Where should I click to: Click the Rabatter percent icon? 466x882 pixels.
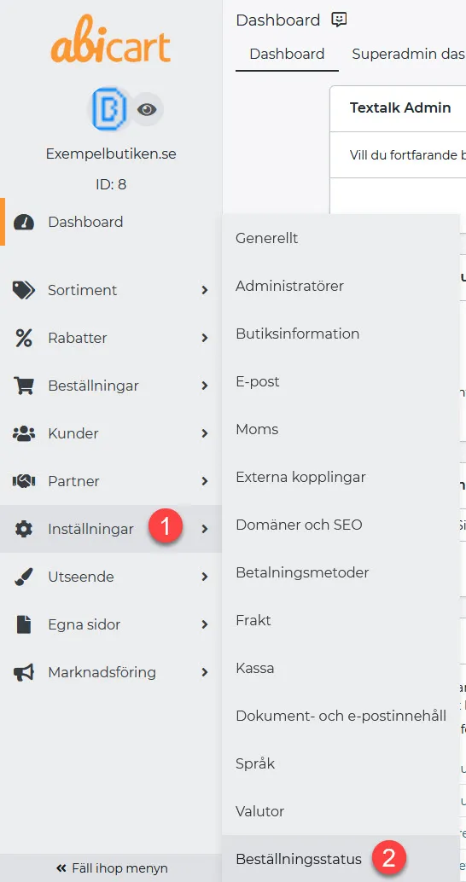point(24,338)
